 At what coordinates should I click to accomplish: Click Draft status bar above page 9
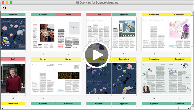(13, 59)
